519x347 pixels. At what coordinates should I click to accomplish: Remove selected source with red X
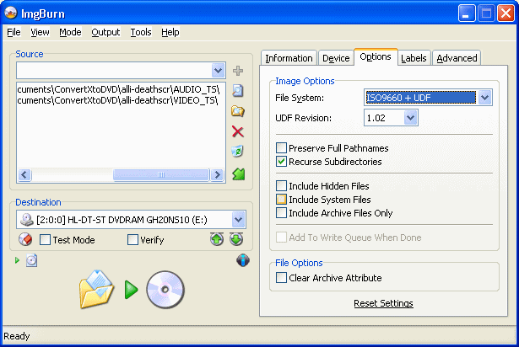(238, 131)
